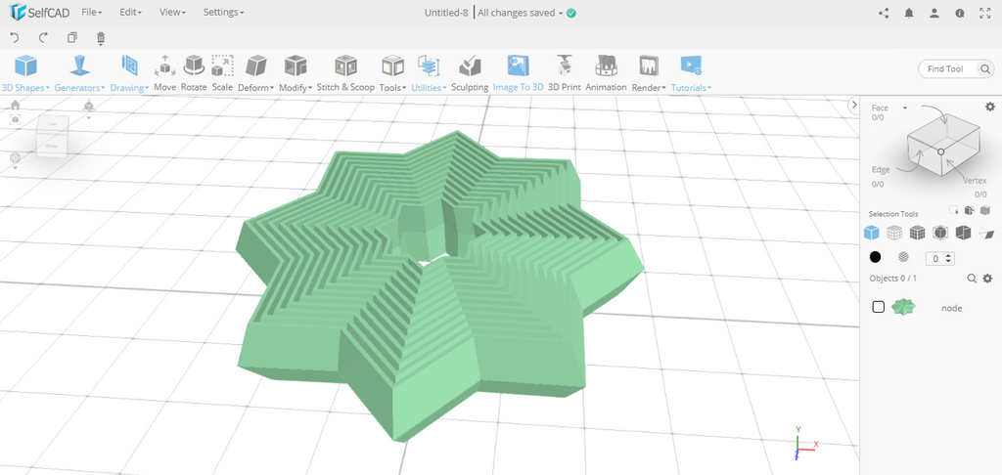Screen dimensions: 1002x475
Task: Enable dark grid face selection mode
Action: click(918, 233)
